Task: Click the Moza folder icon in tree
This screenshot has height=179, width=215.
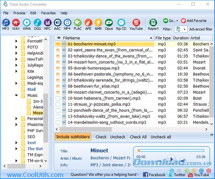Action: [29, 113]
